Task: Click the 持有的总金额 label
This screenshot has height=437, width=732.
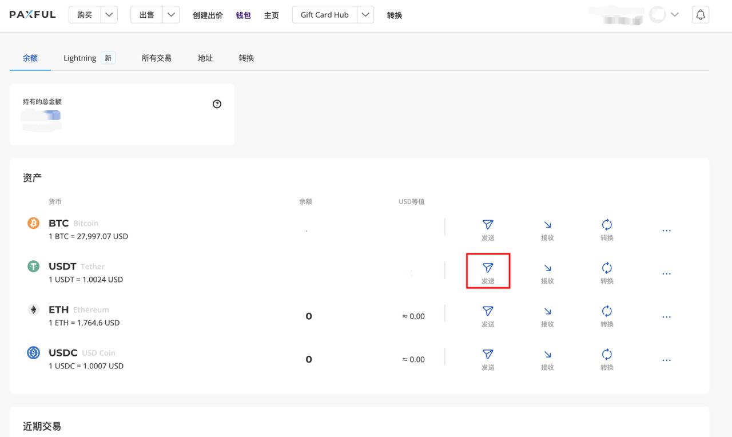Action: pos(42,102)
